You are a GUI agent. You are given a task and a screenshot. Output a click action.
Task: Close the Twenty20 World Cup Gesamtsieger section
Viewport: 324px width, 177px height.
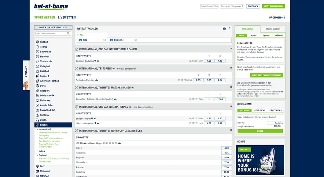click(x=231, y=130)
